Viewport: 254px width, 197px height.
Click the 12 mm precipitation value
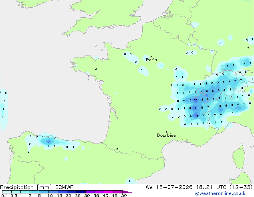[202, 99]
